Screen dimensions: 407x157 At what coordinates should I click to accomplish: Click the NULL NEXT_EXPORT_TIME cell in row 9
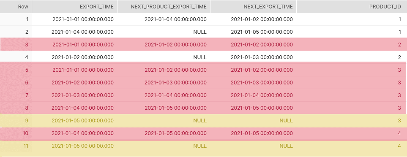(286, 120)
